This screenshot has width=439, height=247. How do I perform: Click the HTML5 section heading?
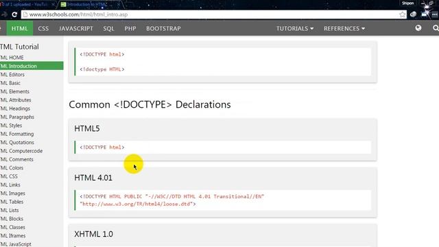click(x=87, y=128)
